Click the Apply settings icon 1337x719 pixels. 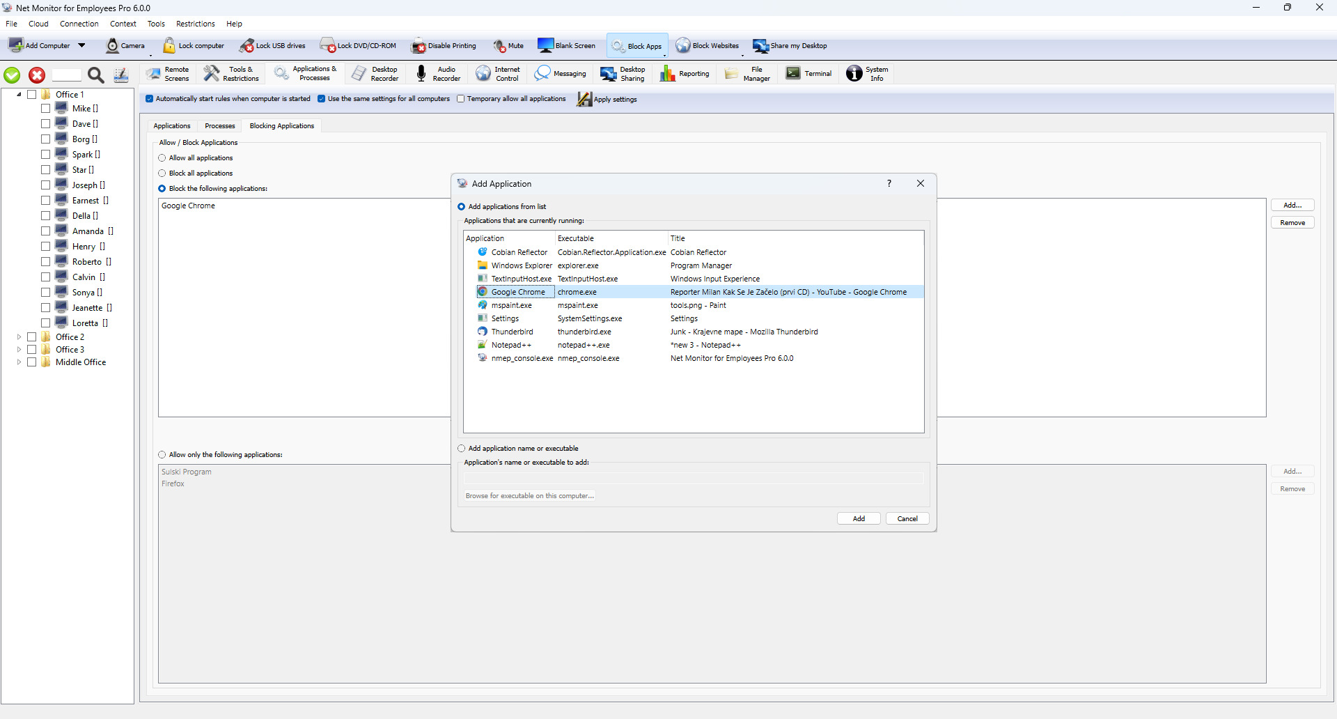[584, 100]
